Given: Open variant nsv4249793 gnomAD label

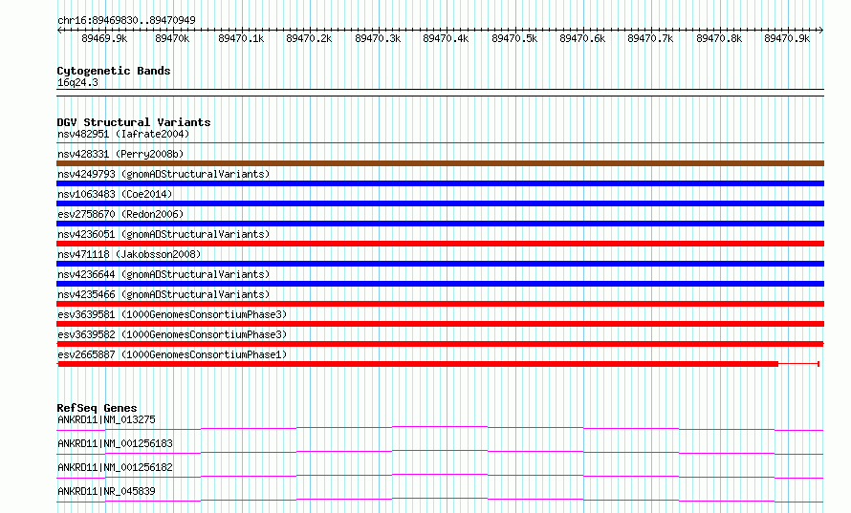Looking at the screenshot, I should pos(164,174).
